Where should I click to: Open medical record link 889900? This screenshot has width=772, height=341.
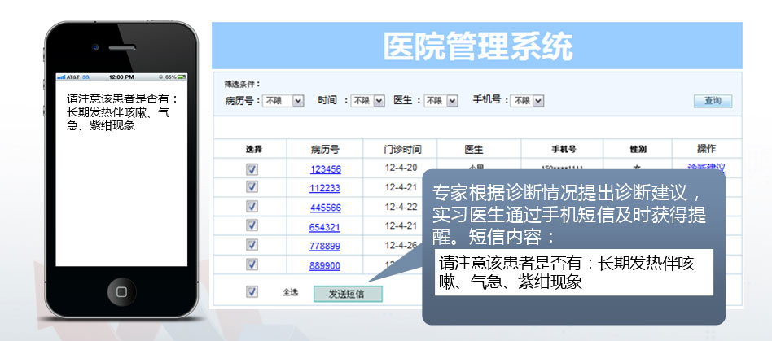tap(325, 265)
